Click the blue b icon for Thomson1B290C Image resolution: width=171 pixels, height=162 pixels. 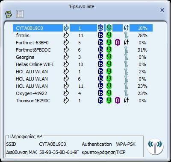point(100,101)
